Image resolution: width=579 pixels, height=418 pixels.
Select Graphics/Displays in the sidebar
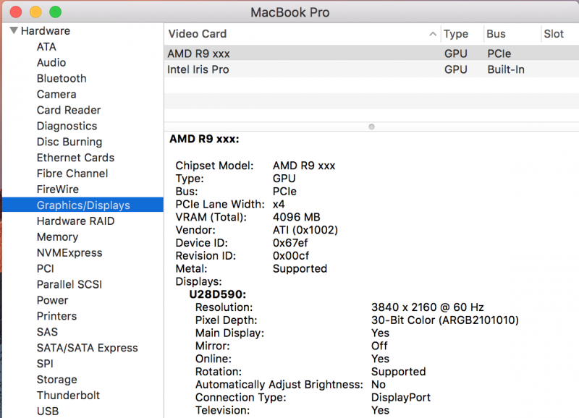(x=83, y=205)
